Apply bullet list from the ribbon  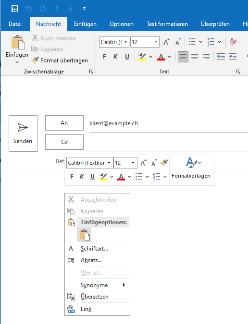click(192, 42)
